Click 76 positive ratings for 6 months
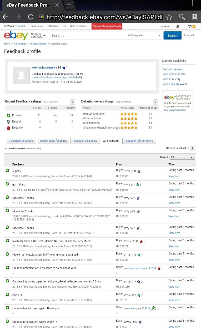Viewport: 201px width, 328px height. (55, 115)
